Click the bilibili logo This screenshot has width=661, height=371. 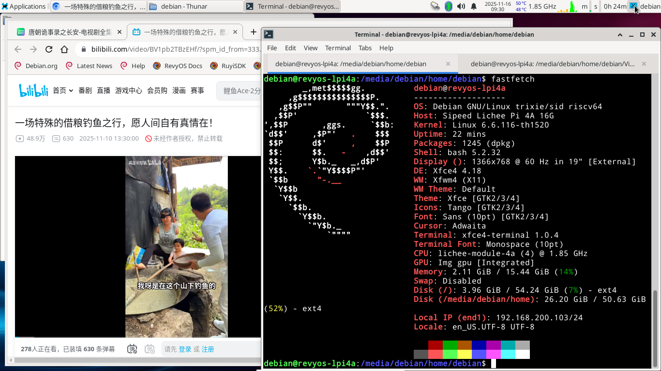[x=33, y=90]
